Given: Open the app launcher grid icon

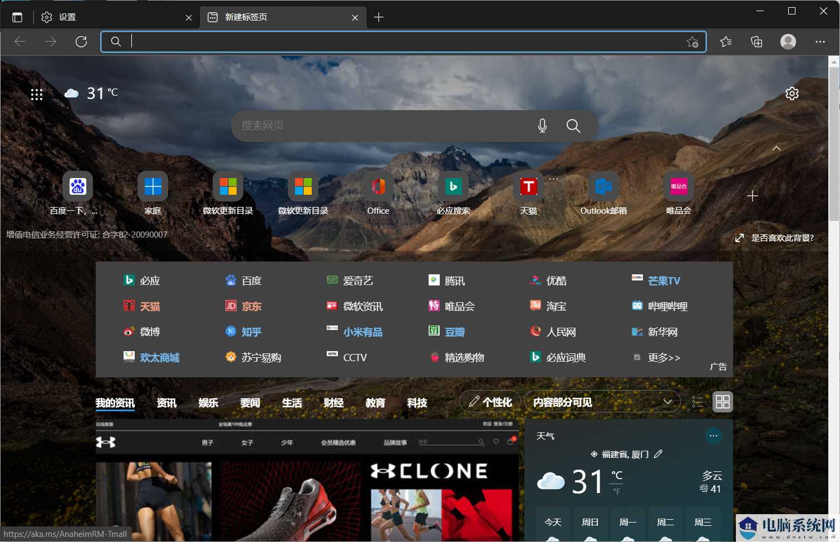Looking at the screenshot, I should click(x=37, y=95).
